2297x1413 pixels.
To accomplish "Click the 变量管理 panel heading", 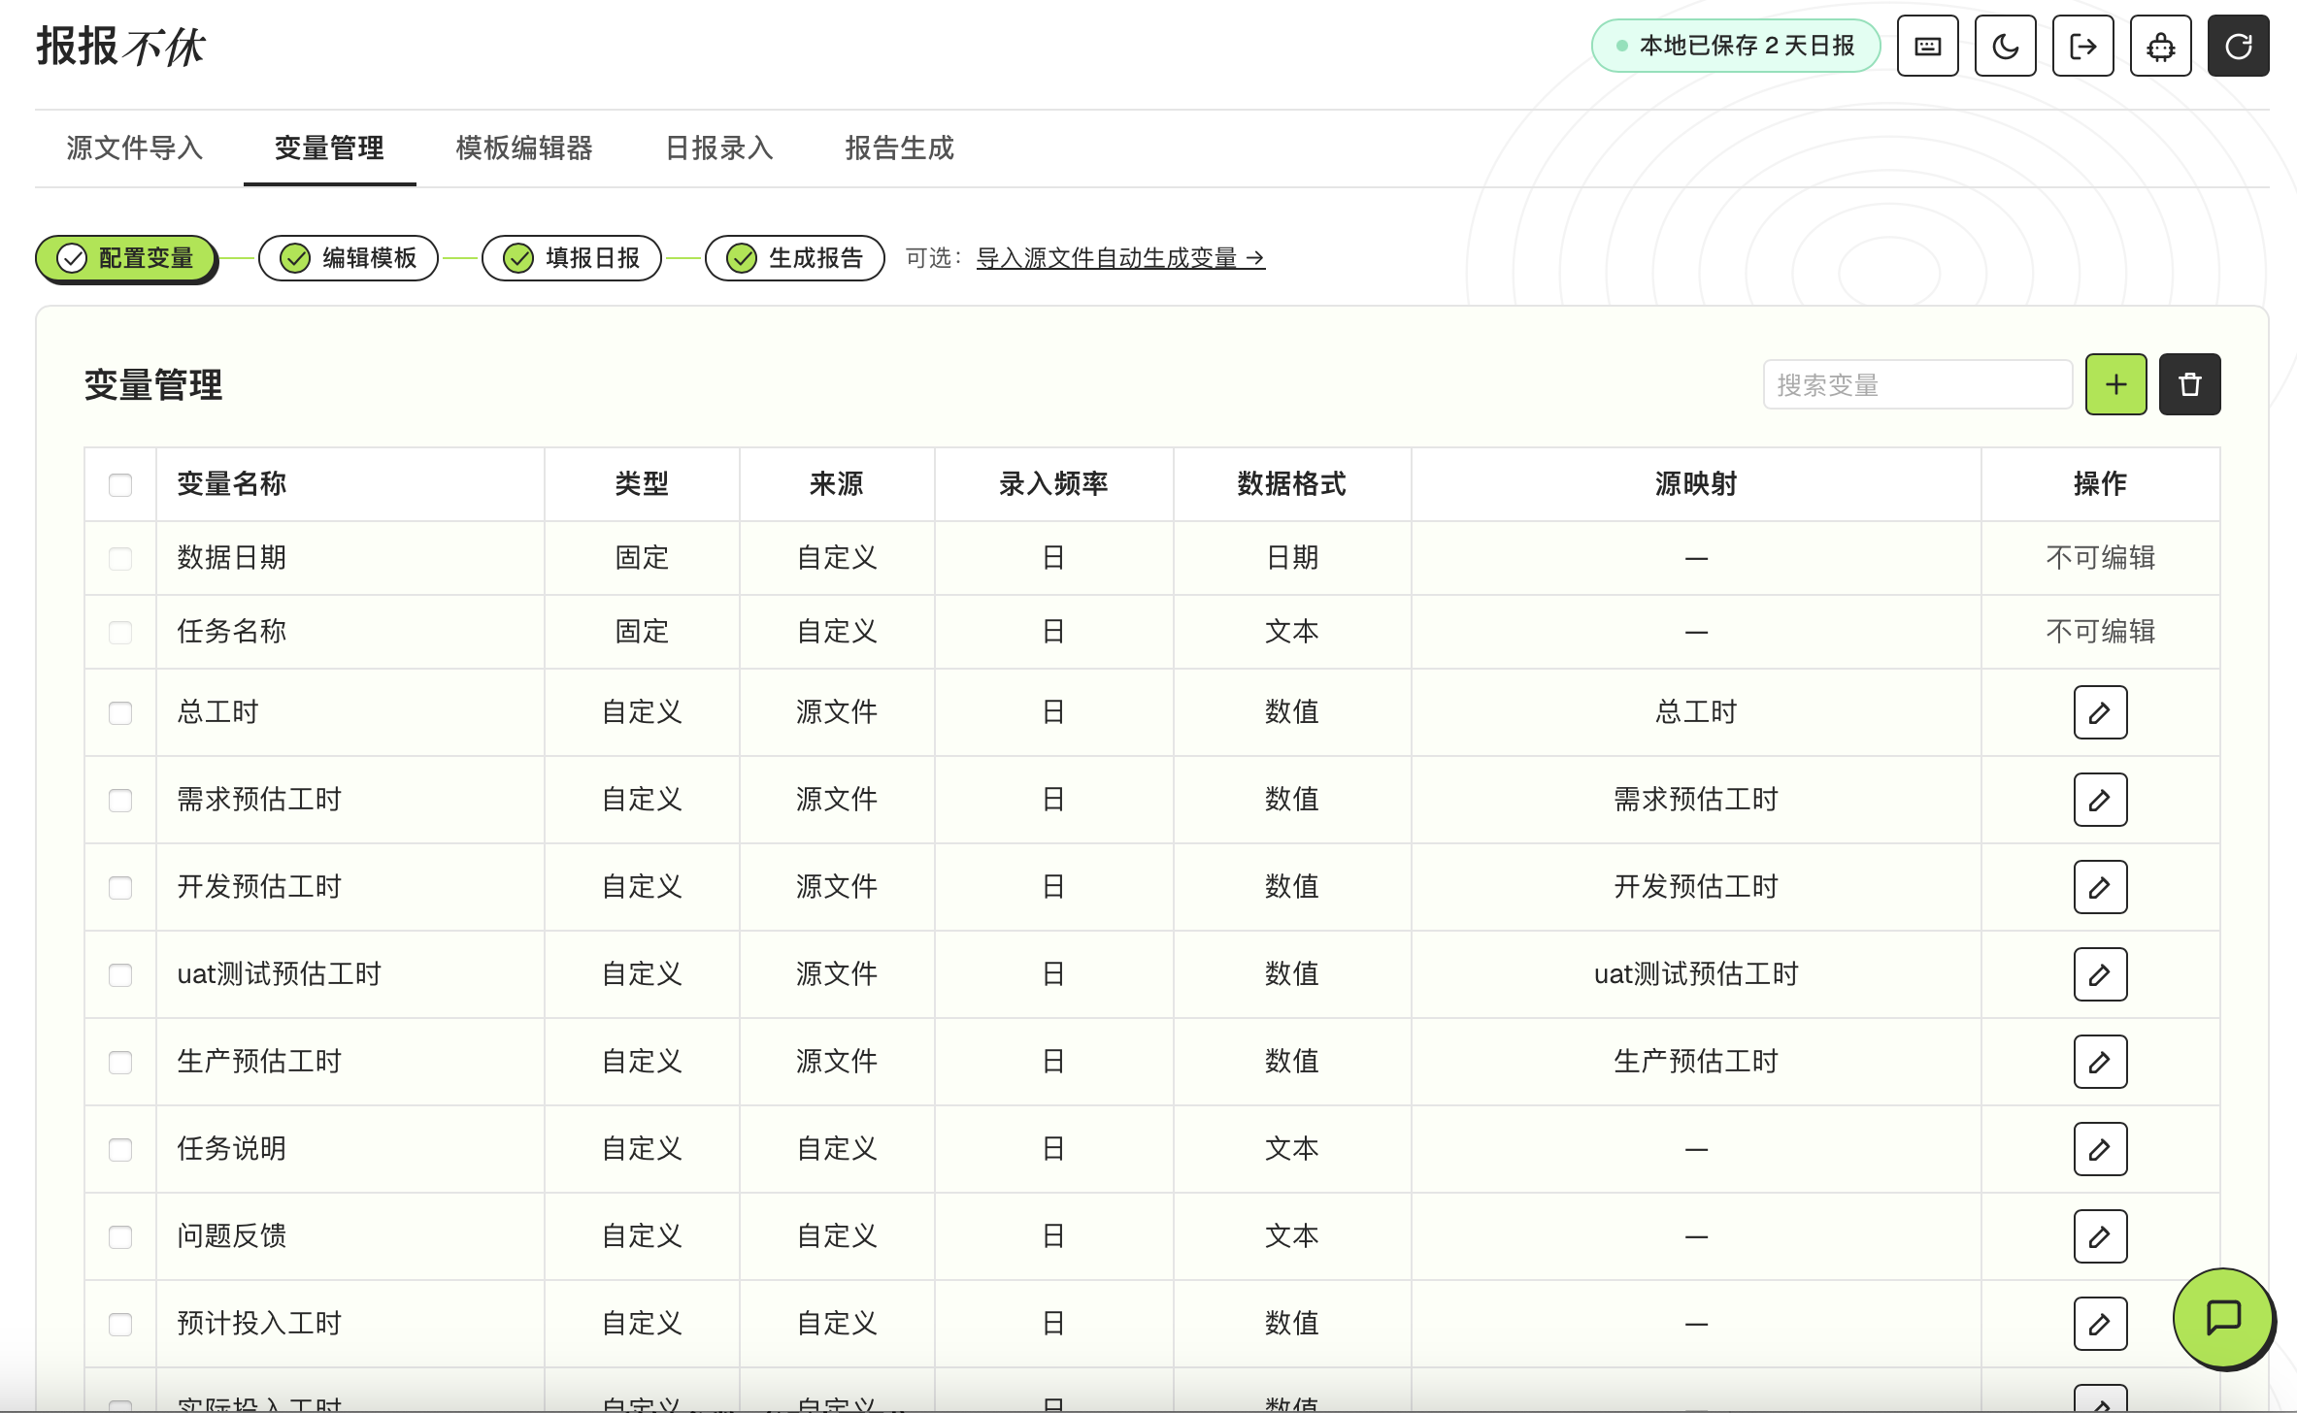I will [x=153, y=385].
